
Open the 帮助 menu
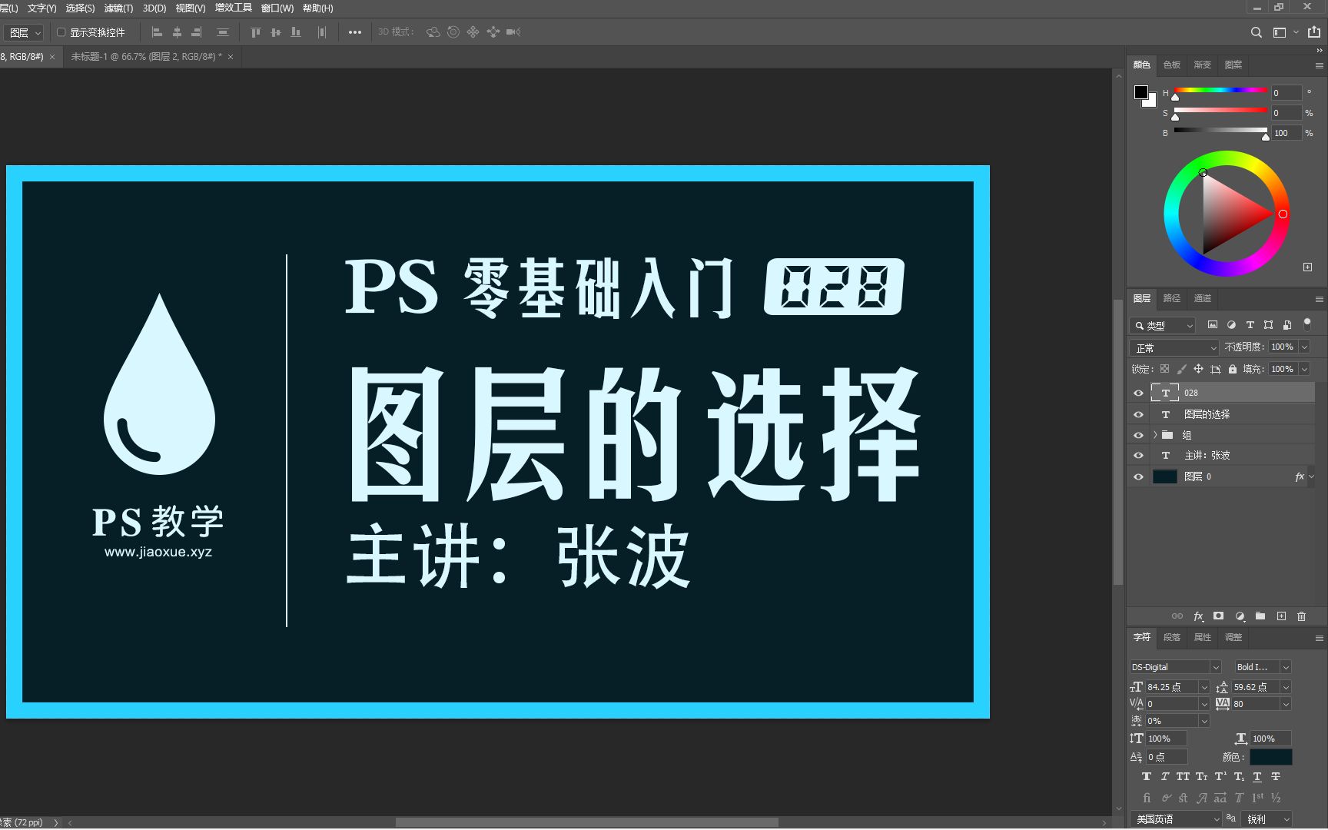[x=317, y=8]
